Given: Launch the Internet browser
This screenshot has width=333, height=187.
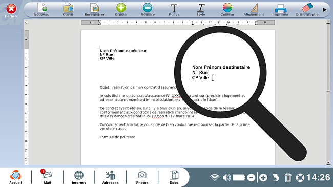Looking at the screenshot, I should [x=78, y=177].
